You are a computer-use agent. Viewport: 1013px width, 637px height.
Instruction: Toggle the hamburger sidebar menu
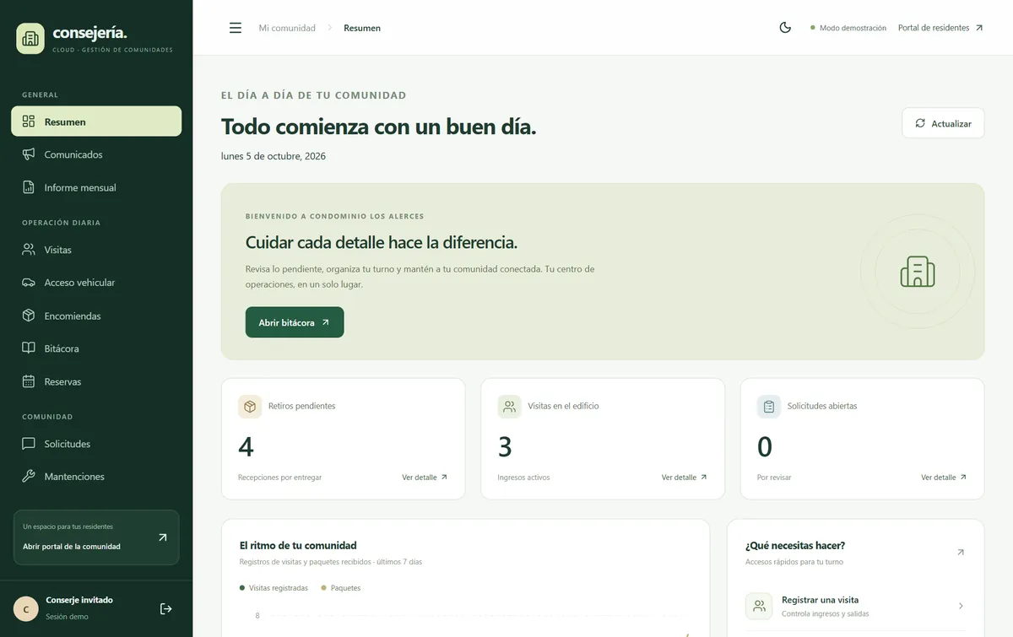[x=236, y=28]
